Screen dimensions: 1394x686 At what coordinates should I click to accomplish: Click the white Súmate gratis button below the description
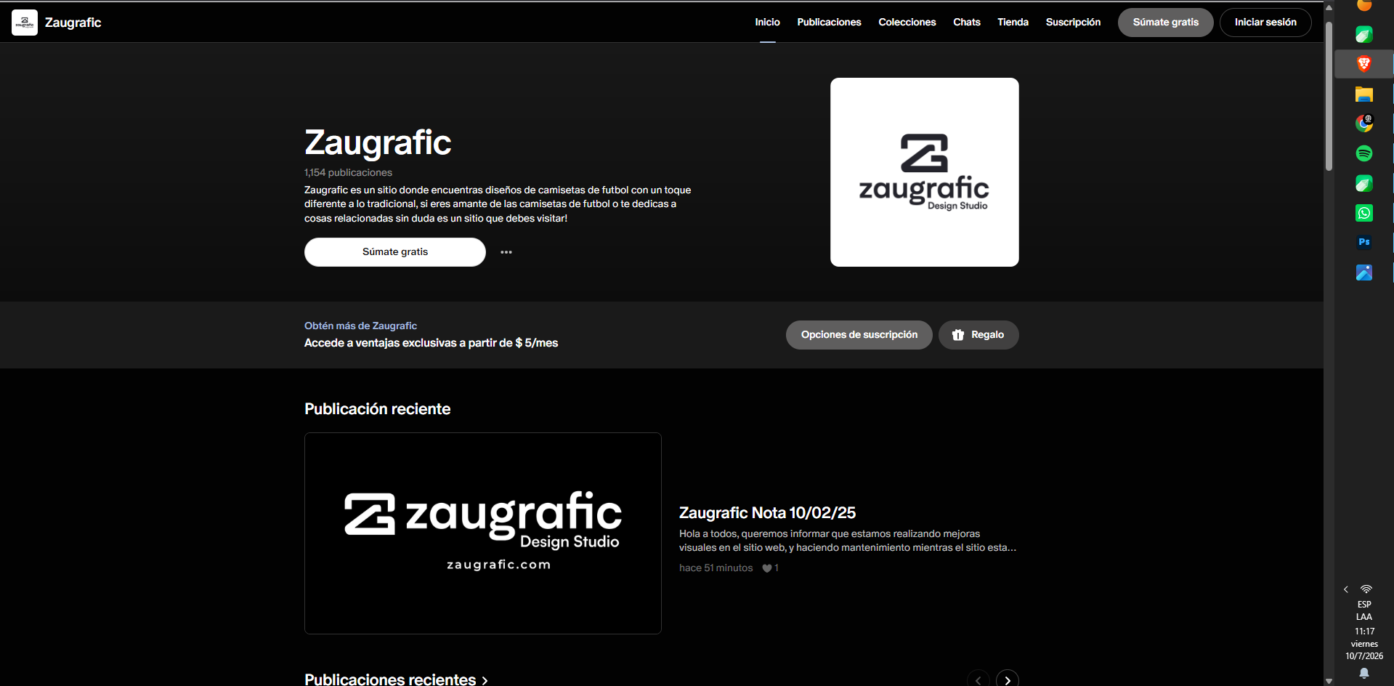click(x=395, y=252)
